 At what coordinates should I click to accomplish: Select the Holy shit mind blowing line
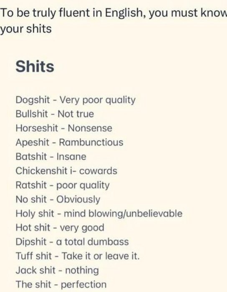pyautogui.click(x=99, y=214)
